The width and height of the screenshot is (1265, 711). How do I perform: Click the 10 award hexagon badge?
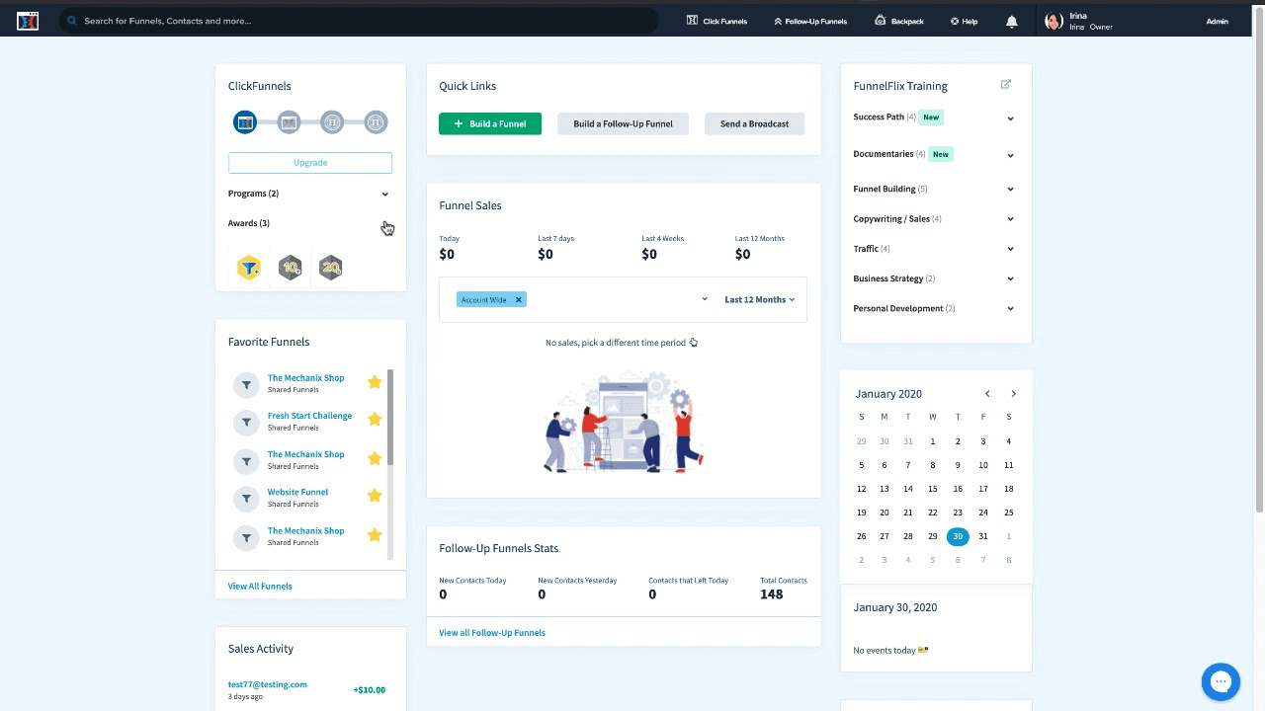coord(290,268)
